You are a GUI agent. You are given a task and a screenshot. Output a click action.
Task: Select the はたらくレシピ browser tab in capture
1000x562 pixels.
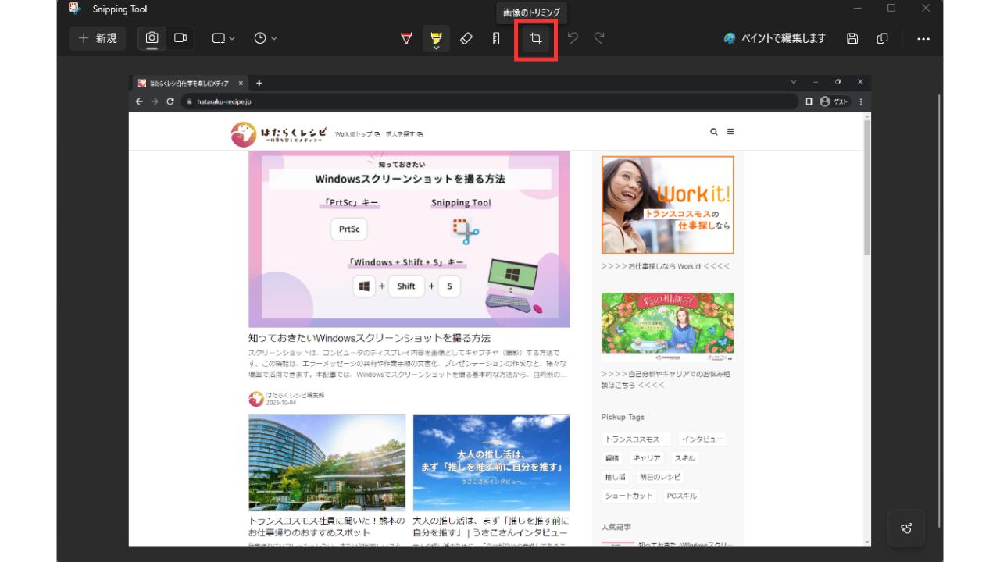tap(188, 83)
